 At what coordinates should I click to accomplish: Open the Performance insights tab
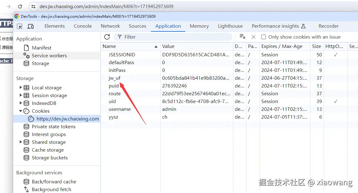pyautogui.click(x=279, y=26)
